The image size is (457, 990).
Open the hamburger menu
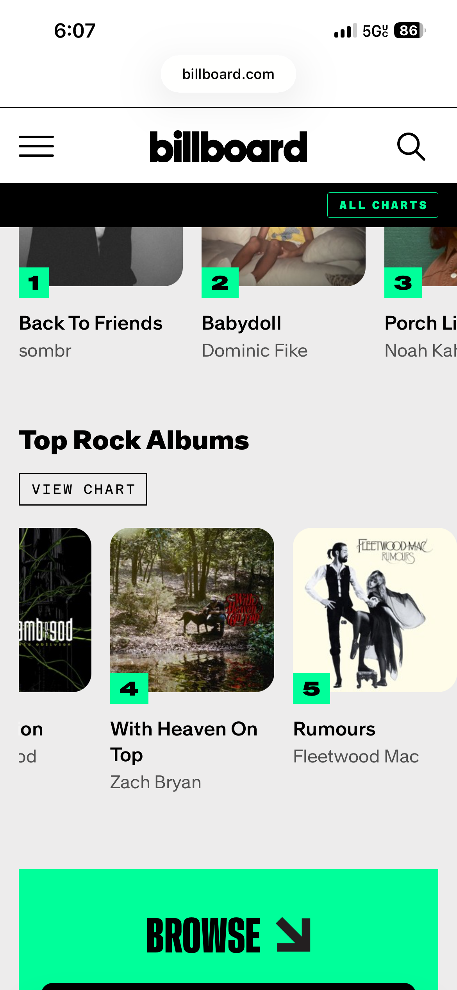coord(36,146)
